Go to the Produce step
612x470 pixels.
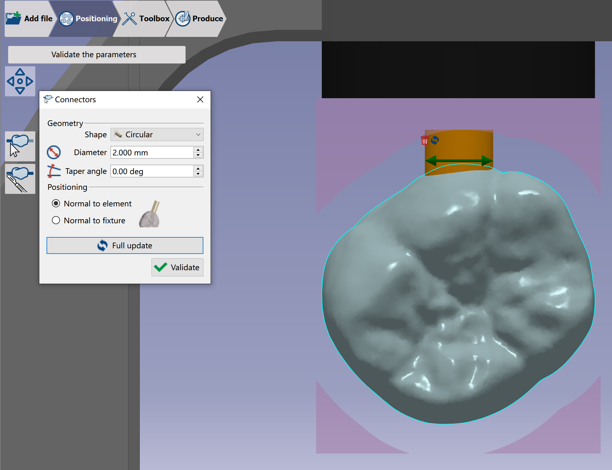tap(199, 18)
